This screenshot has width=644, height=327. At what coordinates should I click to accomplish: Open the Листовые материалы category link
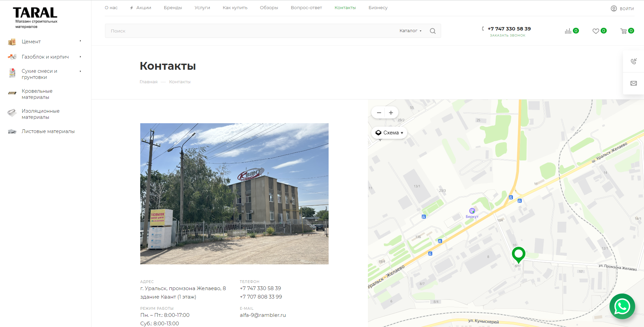click(48, 131)
